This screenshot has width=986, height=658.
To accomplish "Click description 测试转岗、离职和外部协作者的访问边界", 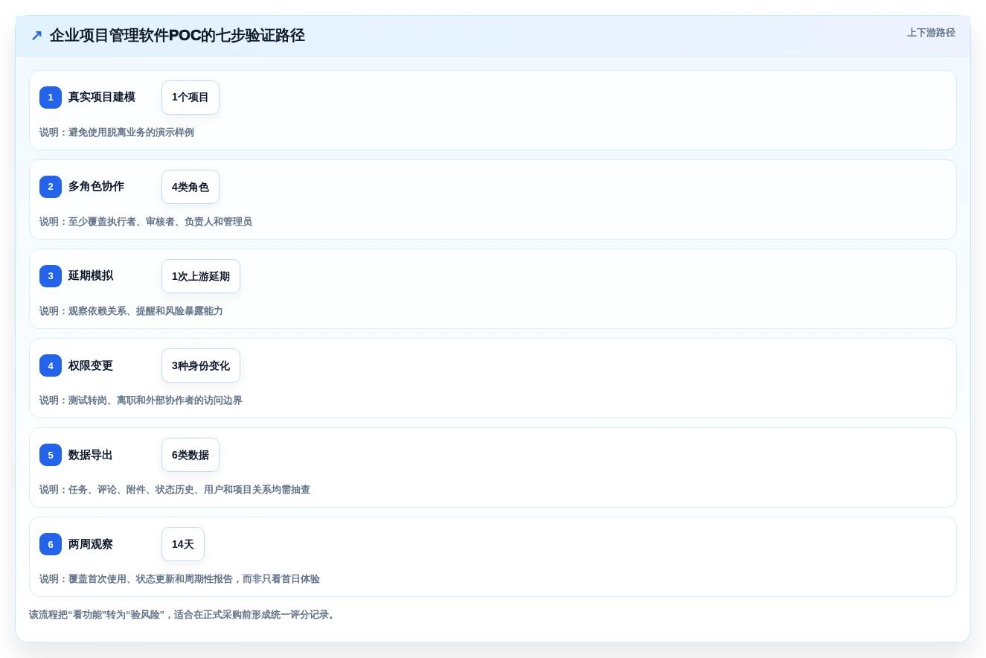I will [x=141, y=400].
